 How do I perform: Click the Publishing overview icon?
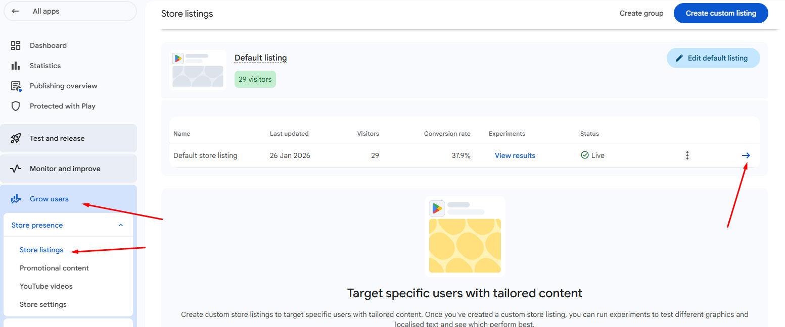coord(16,86)
